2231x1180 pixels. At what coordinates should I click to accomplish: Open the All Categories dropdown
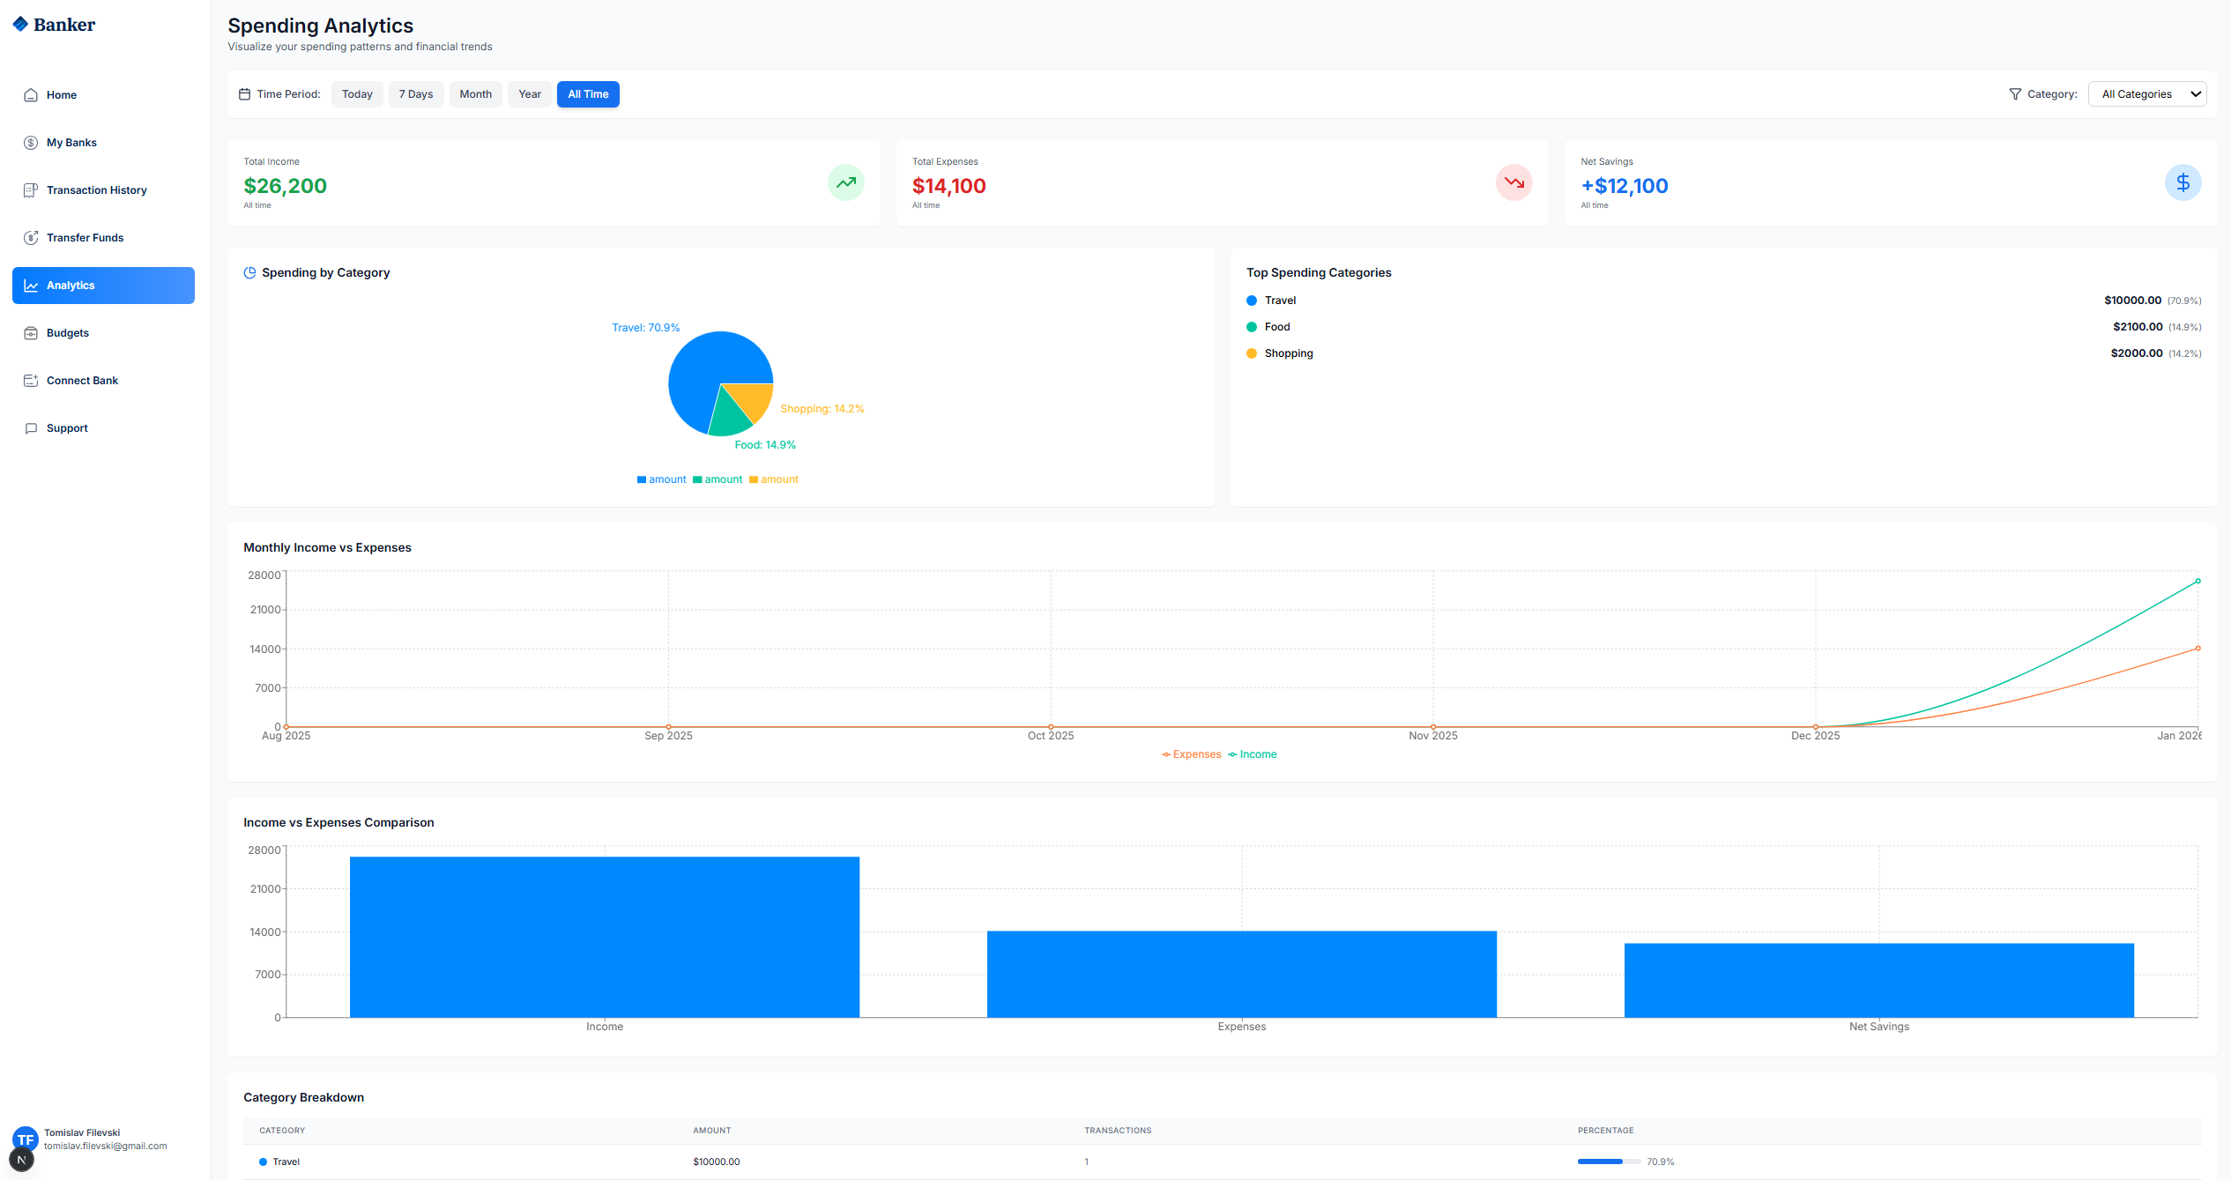[x=2146, y=94]
